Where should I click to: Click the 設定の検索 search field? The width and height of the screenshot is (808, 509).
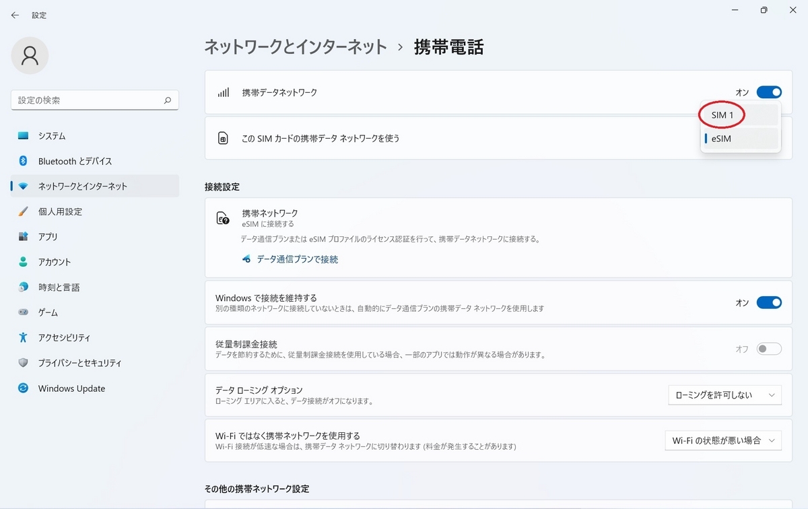[x=95, y=100]
